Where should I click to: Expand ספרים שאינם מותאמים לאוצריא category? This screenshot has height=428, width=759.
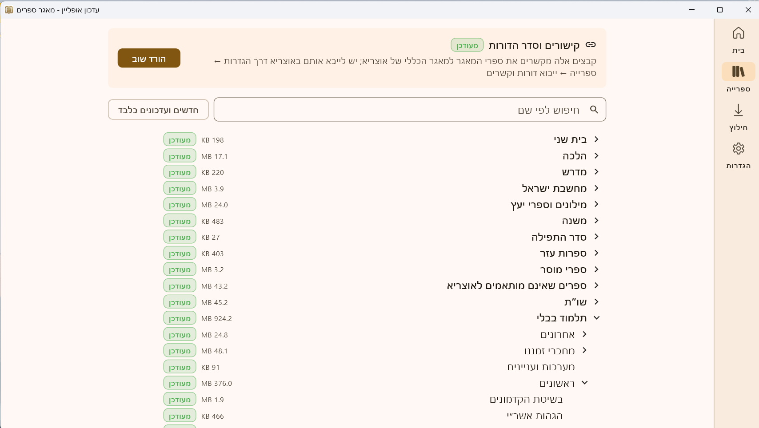tap(596, 285)
